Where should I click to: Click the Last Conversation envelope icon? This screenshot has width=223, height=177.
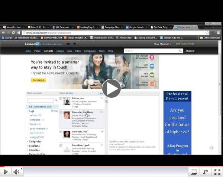pyautogui.click(x=152, y=66)
